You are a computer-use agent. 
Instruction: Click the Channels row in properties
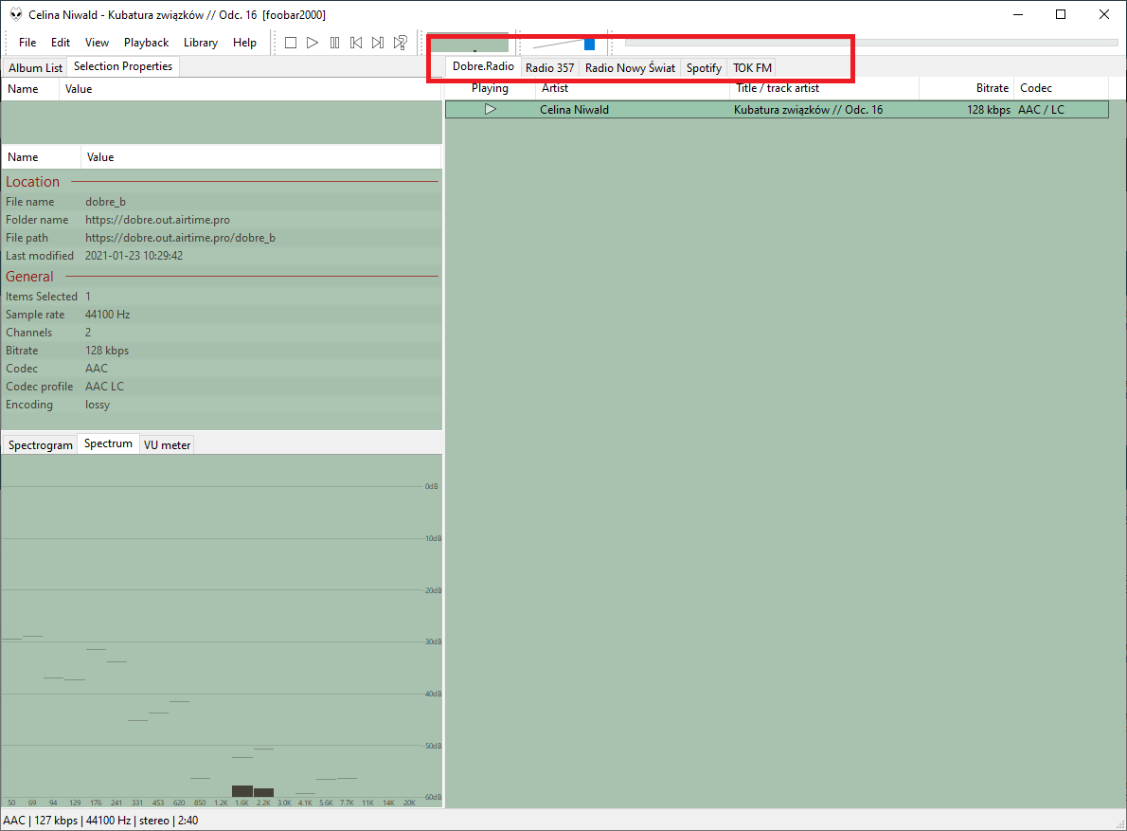222,333
